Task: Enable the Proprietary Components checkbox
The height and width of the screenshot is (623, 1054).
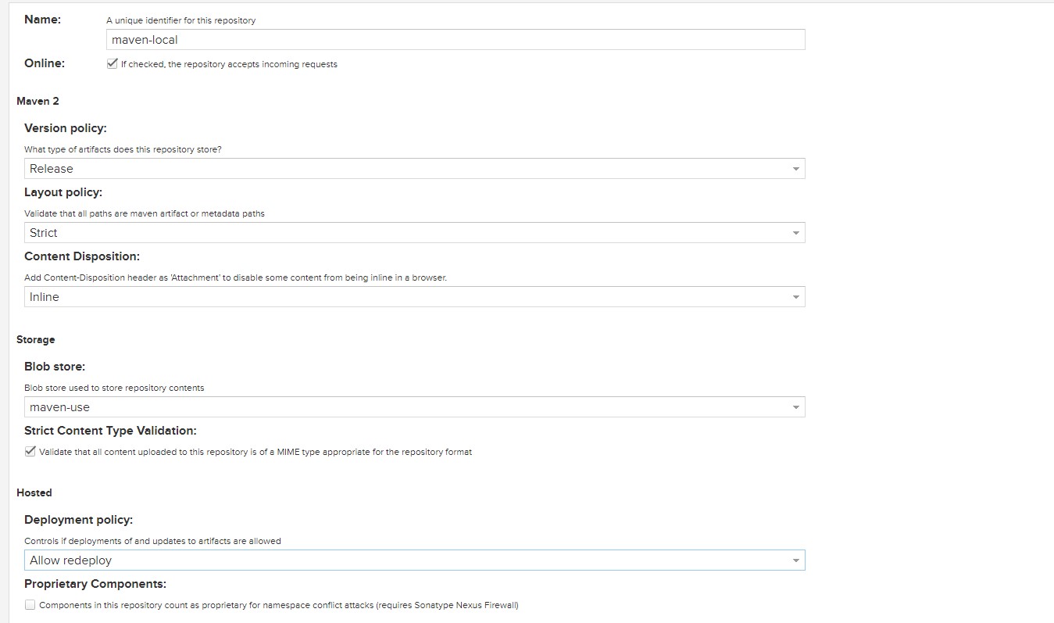Action: [x=30, y=604]
